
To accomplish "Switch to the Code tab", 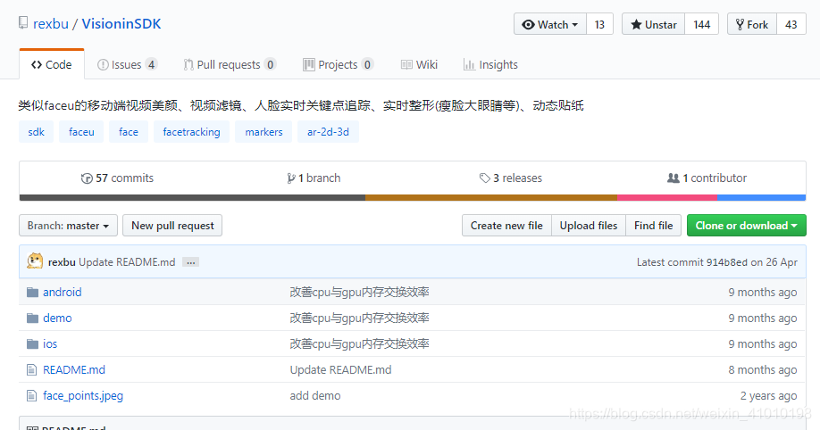I will (x=51, y=65).
